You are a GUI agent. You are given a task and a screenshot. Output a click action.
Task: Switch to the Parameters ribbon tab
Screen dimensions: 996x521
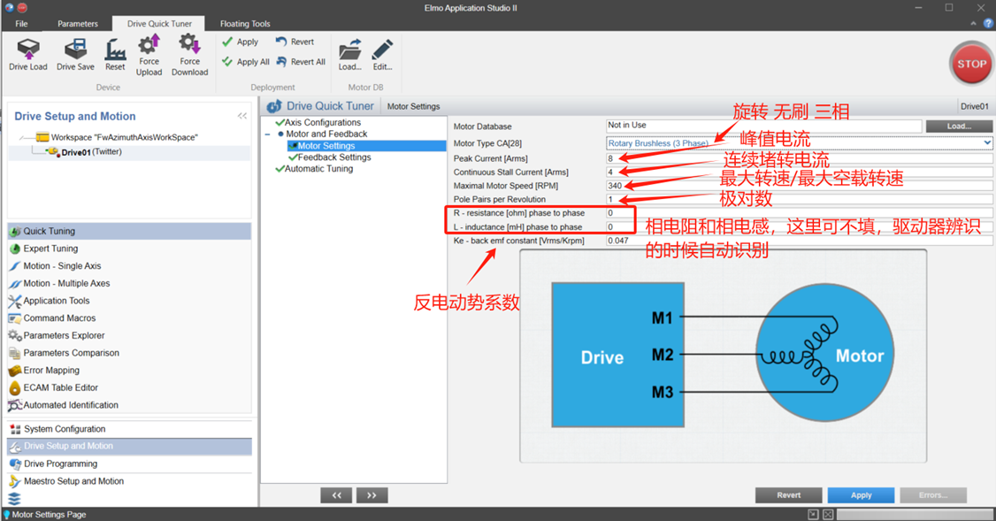78,24
